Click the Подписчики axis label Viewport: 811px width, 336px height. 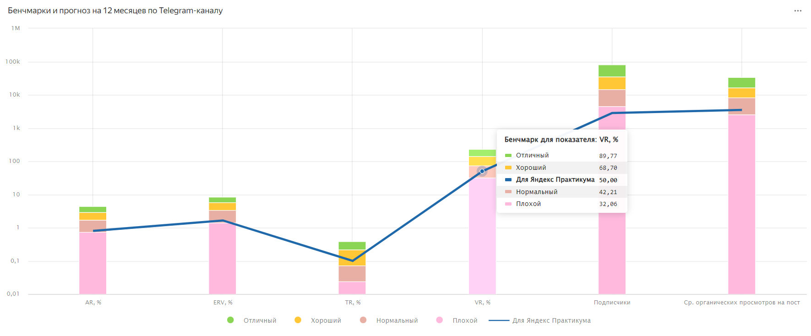[612, 303]
